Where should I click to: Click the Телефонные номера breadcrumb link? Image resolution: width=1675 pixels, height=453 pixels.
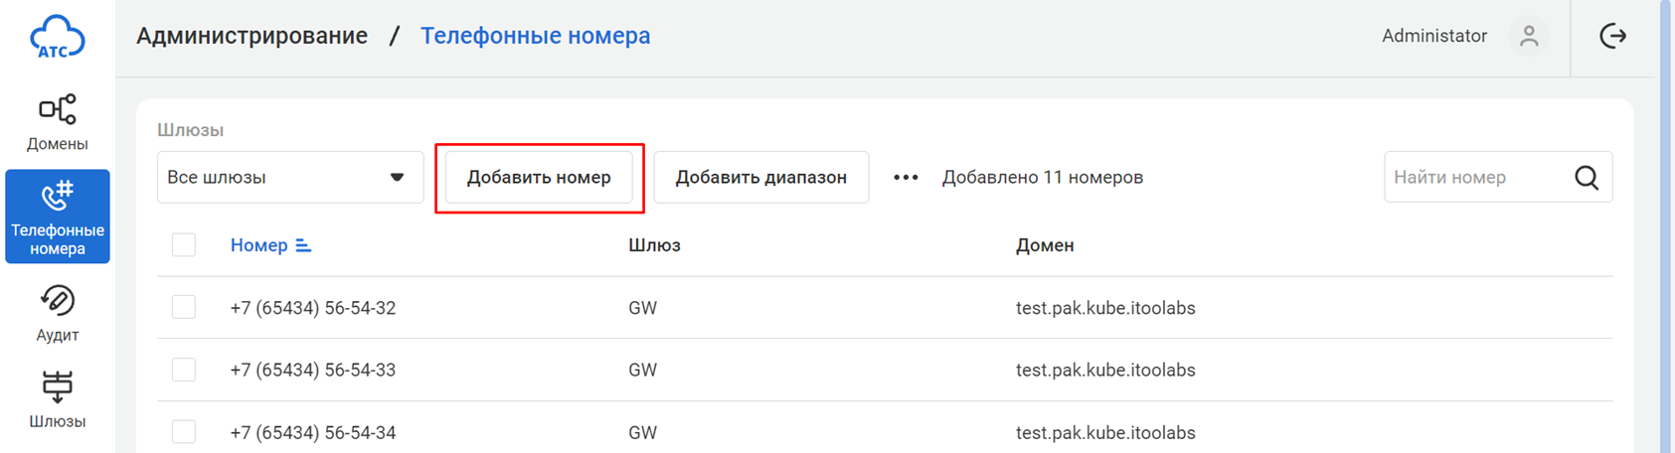[x=535, y=37]
